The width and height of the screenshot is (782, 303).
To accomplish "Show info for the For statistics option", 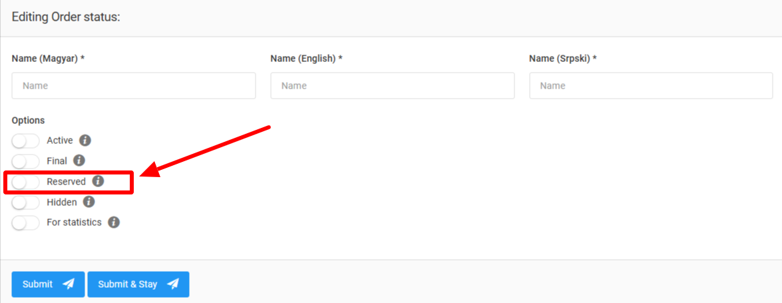I will coord(114,222).
